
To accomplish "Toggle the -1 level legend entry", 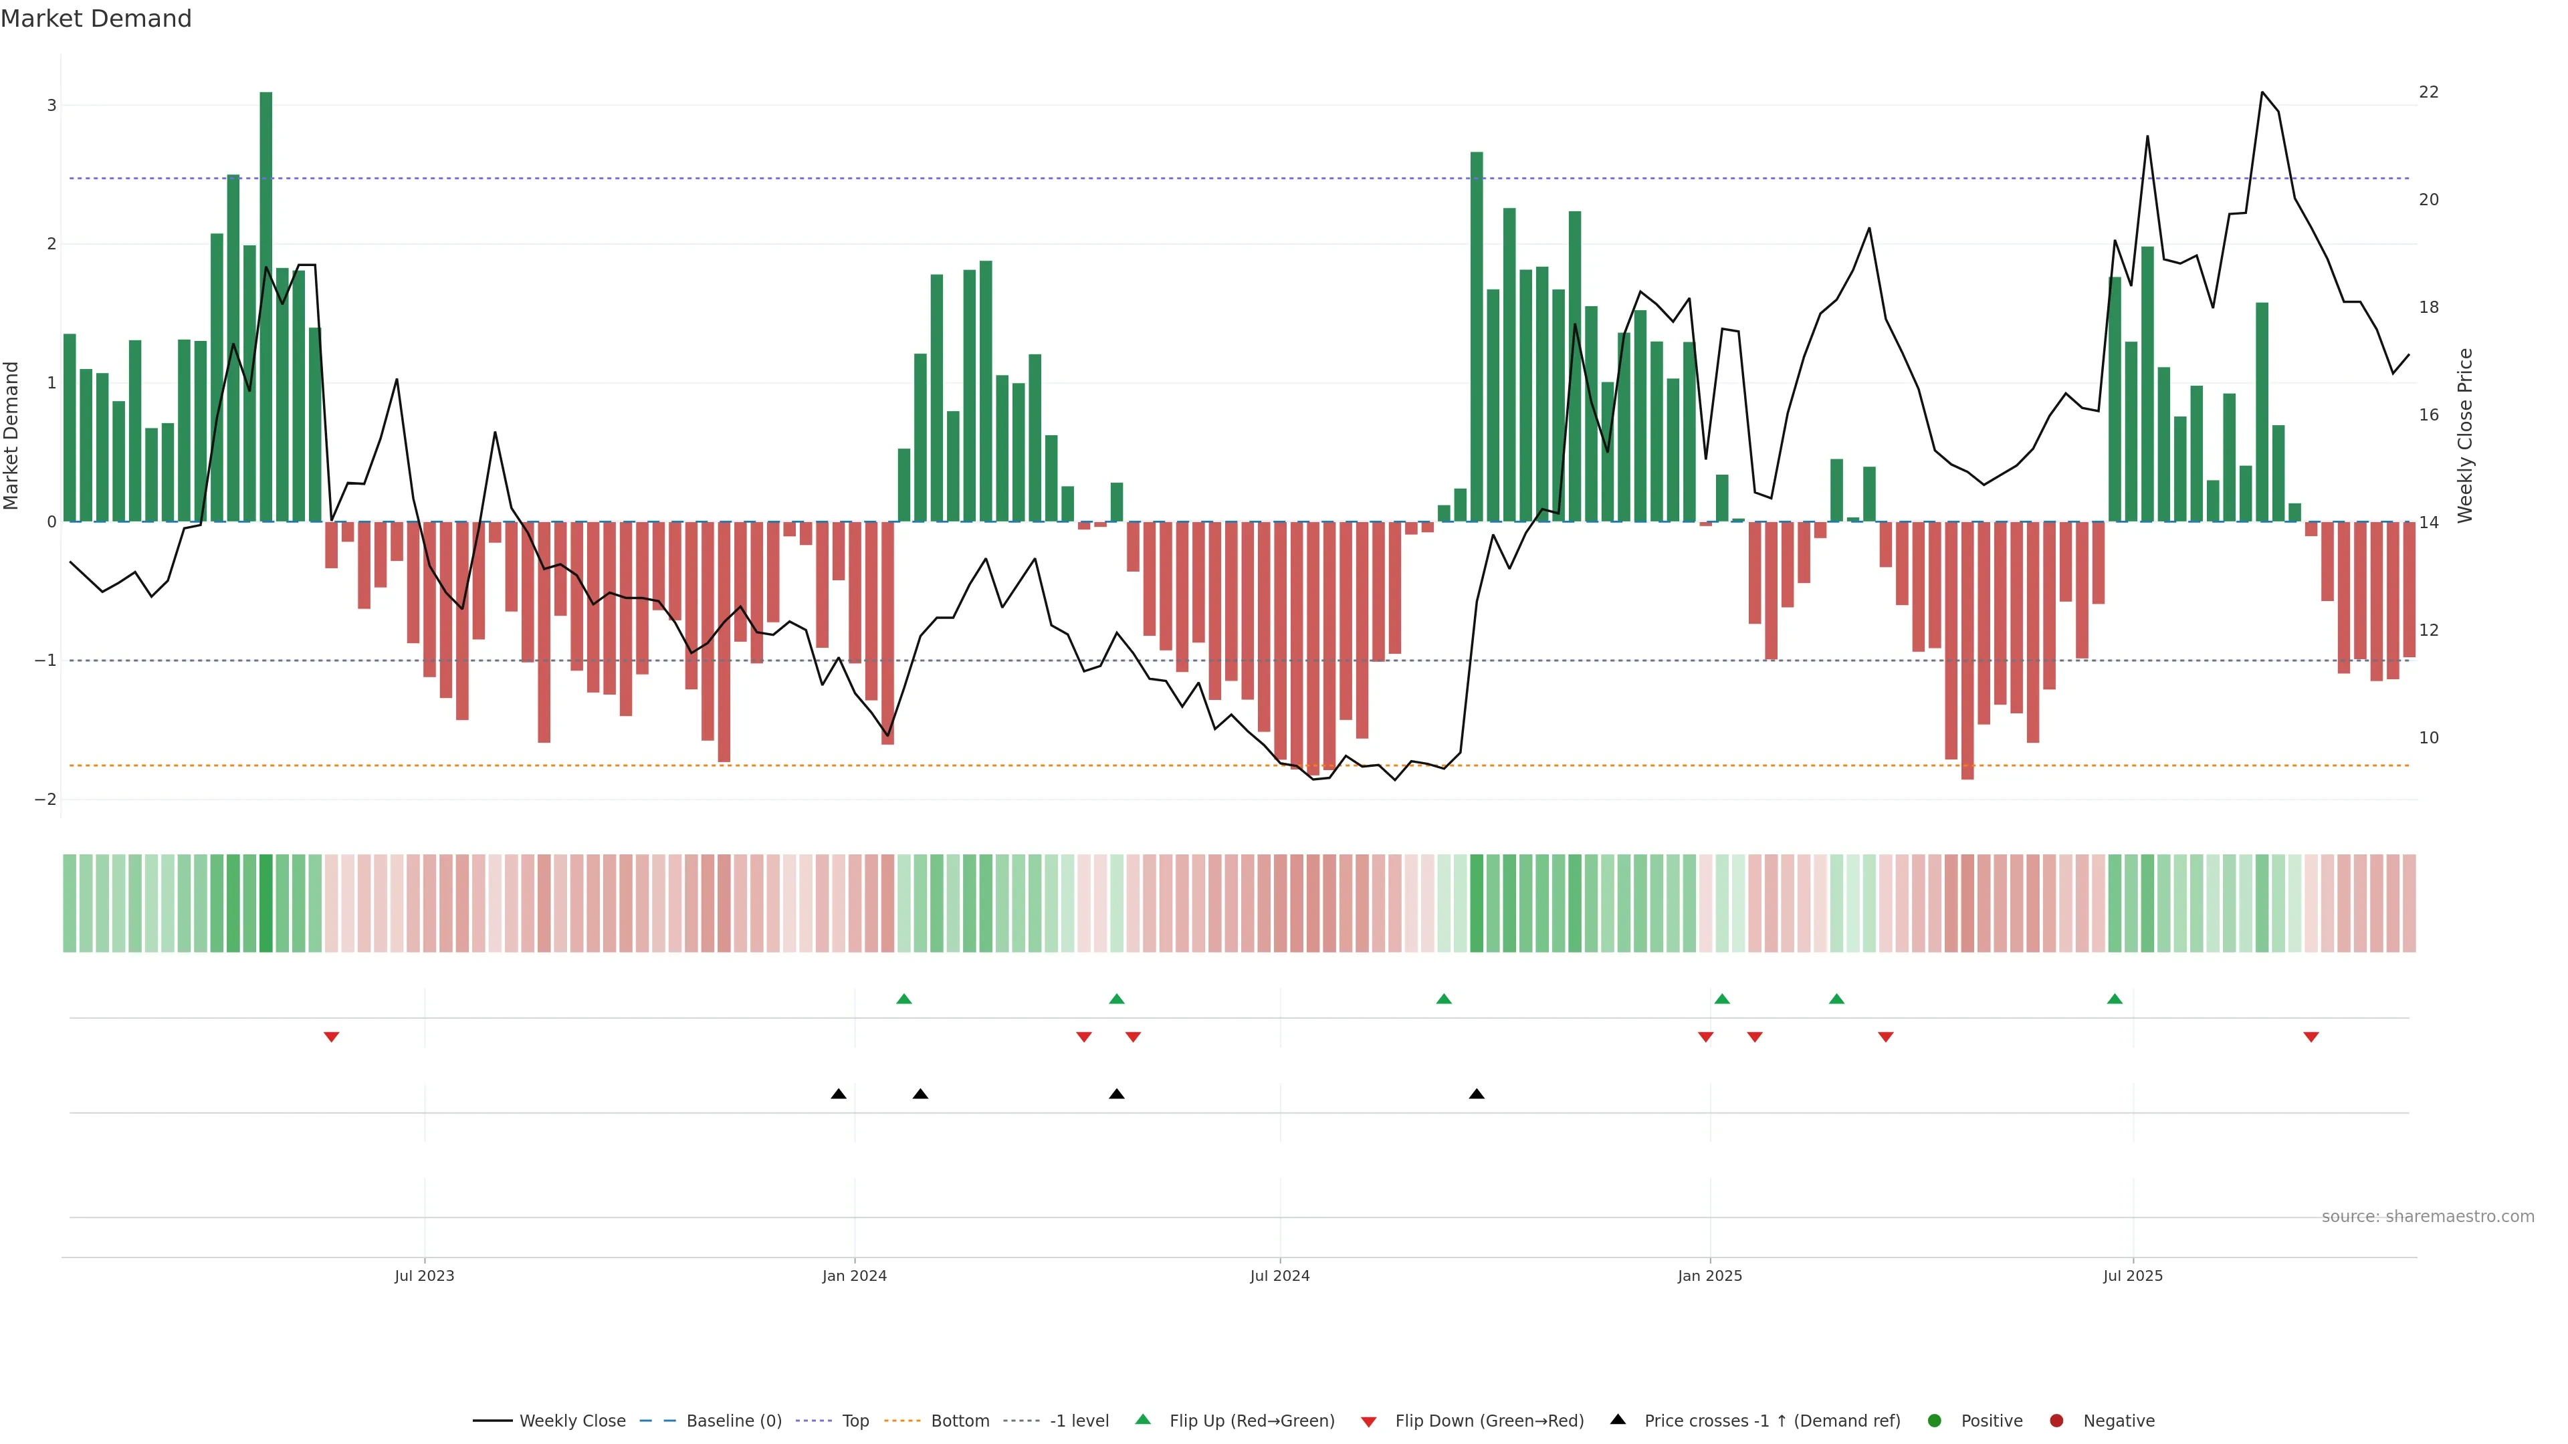I will 1079,1420.
